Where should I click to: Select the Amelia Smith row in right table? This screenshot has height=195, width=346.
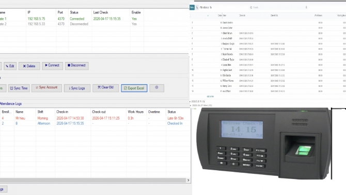[x=268, y=38]
